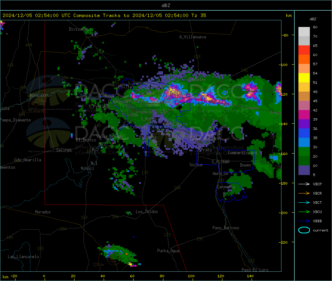332x281 pixels.
Task: Select the yellow 51-54 dBZ swatch
Action: 304,78
